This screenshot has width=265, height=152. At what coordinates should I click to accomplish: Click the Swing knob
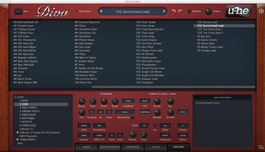point(144,134)
